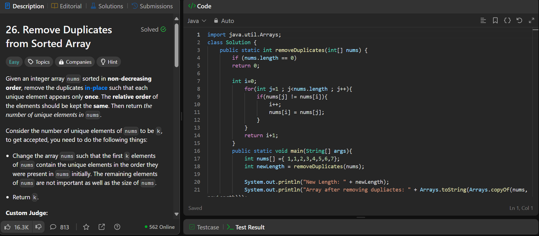
Task: Click the int nums[] array declaration line
Action: [292, 159]
